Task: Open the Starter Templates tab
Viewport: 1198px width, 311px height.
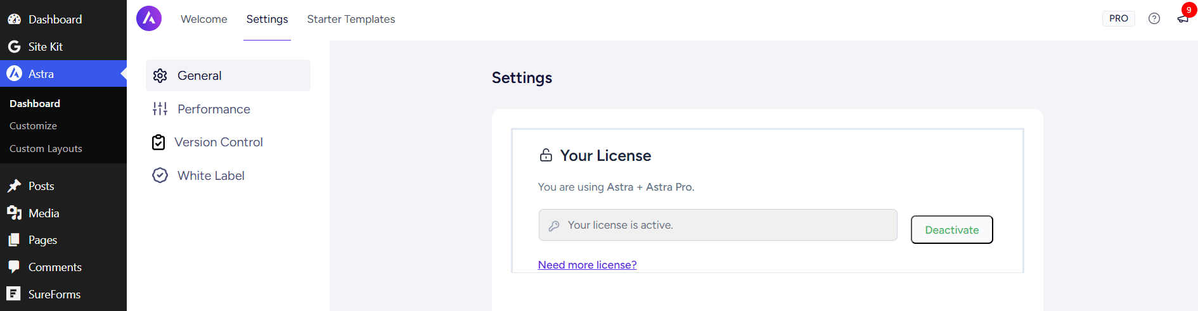Action: tap(351, 19)
